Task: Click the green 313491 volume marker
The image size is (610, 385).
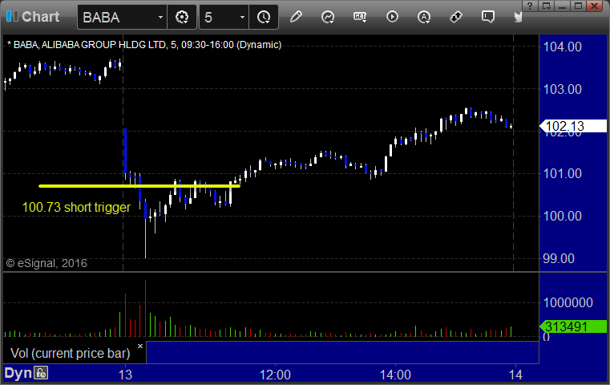Action: point(573,326)
